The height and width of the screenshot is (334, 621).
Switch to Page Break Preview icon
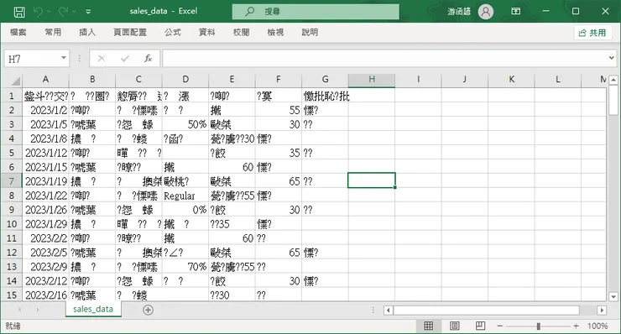(480, 326)
